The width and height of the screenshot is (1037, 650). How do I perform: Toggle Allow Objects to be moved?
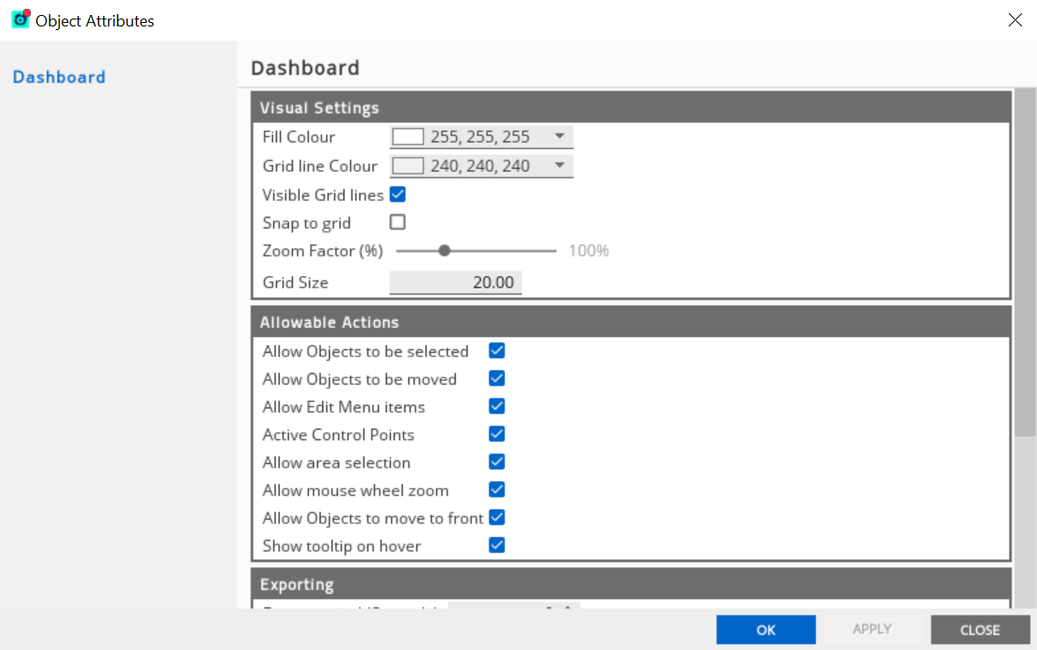497,377
